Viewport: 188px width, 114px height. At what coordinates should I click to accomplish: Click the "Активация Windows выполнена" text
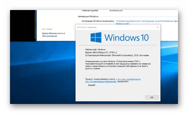pyautogui.click(x=98, y=21)
